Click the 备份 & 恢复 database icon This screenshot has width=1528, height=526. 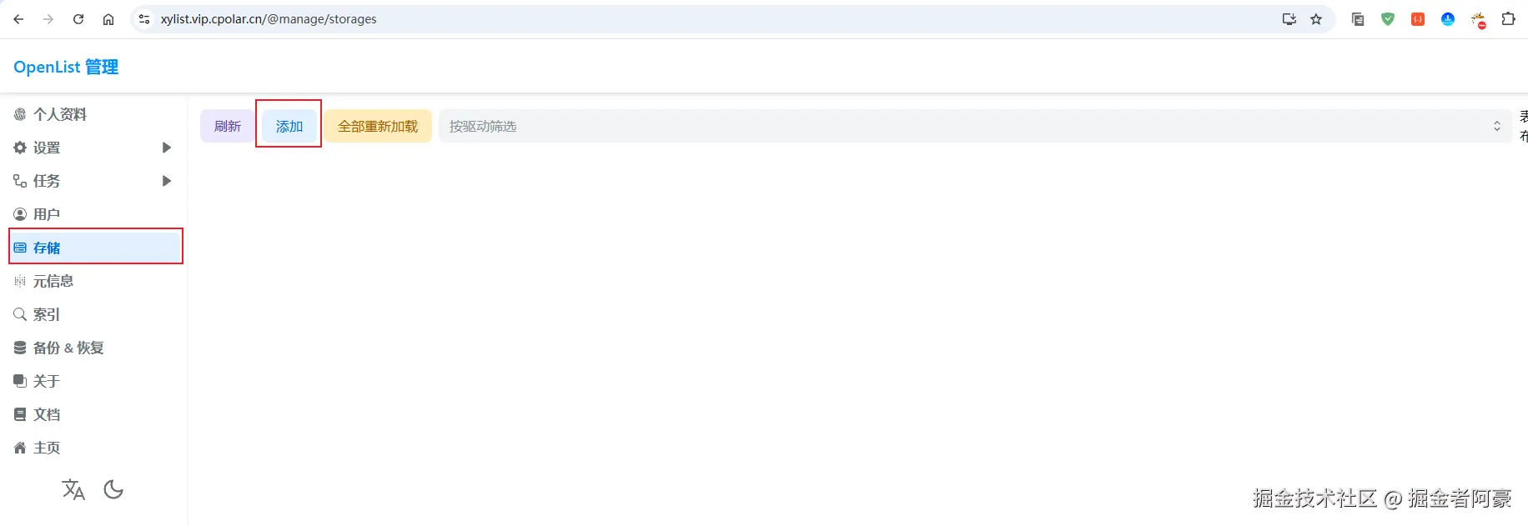click(x=20, y=348)
